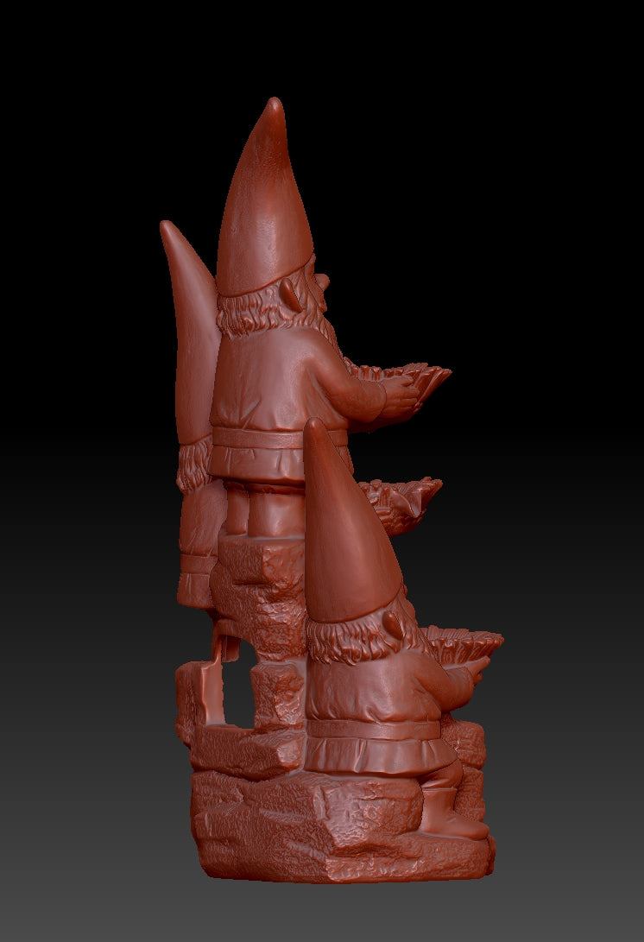Click the leafy bowl held by top gnome
The height and width of the screenshot is (942, 644).
(414, 377)
